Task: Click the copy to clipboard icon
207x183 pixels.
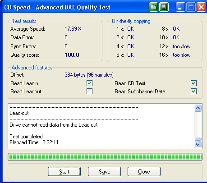Action: (x=153, y=7)
